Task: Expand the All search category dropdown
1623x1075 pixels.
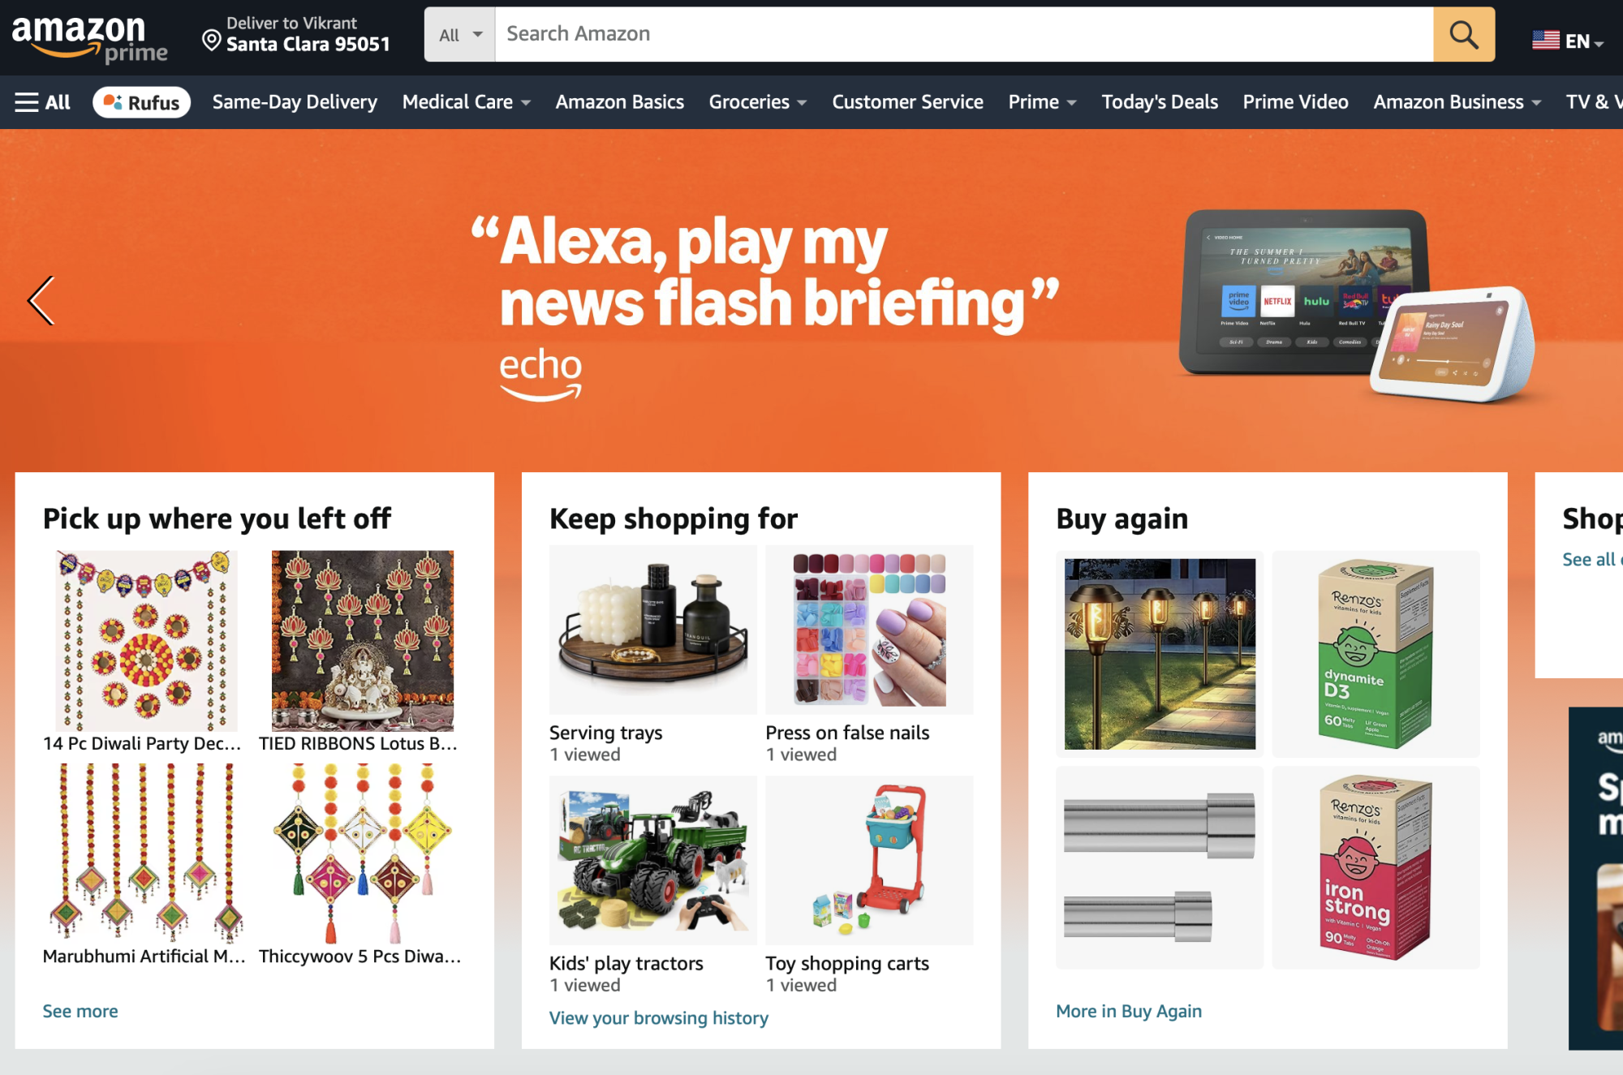Action: (x=459, y=34)
